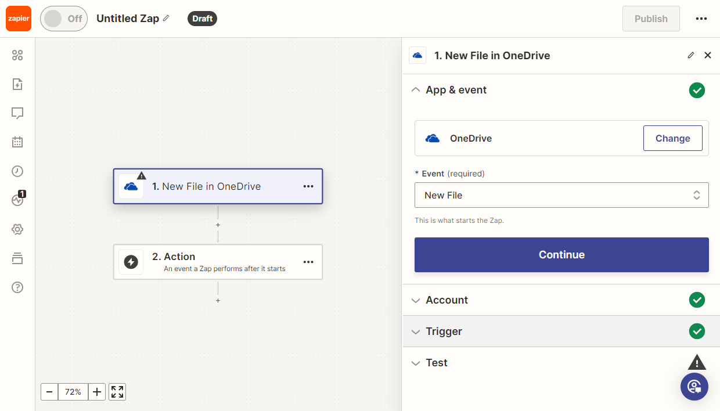Open the comments icon in sidebar
The height and width of the screenshot is (411, 720).
pyautogui.click(x=17, y=113)
